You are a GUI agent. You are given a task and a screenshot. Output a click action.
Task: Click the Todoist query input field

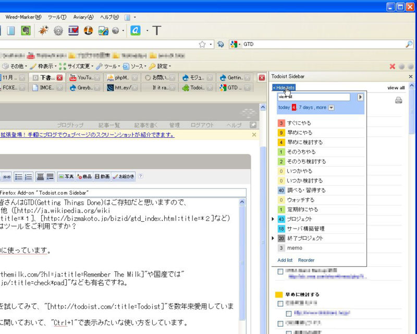(x=314, y=97)
